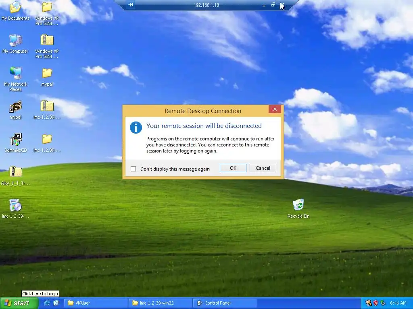Click the 6:46 AM taskbar clock

pyautogui.click(x=398, y=303)
